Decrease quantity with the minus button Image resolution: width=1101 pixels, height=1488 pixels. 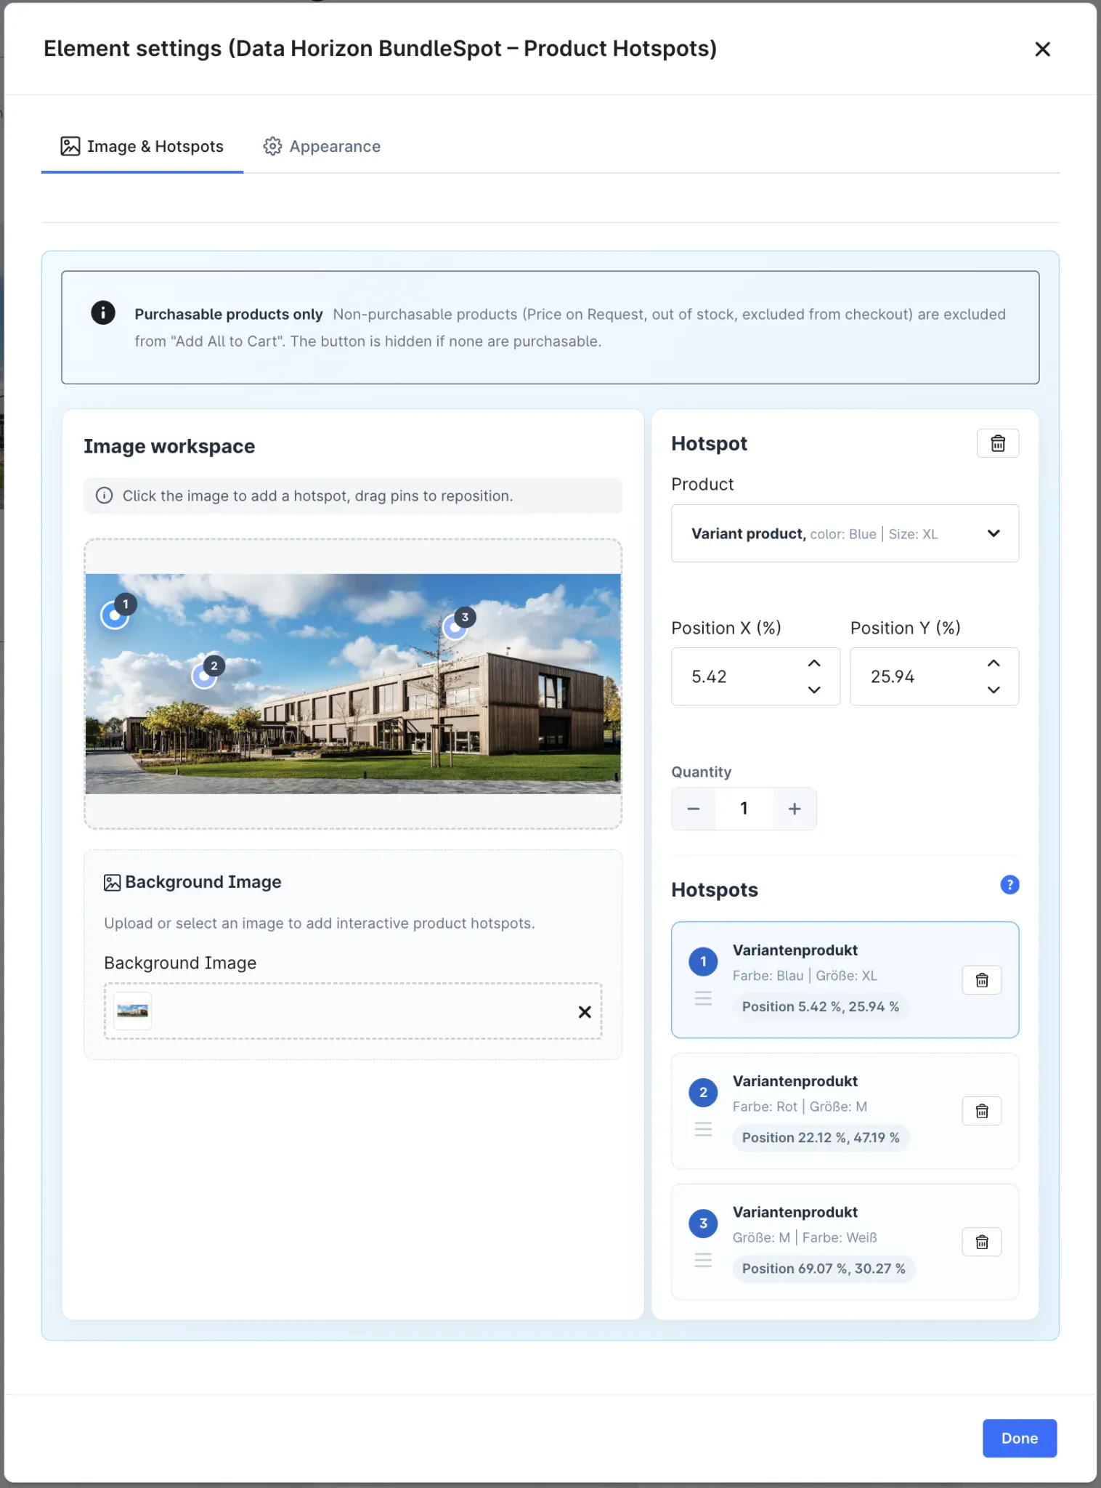click(x=694, y=809)
